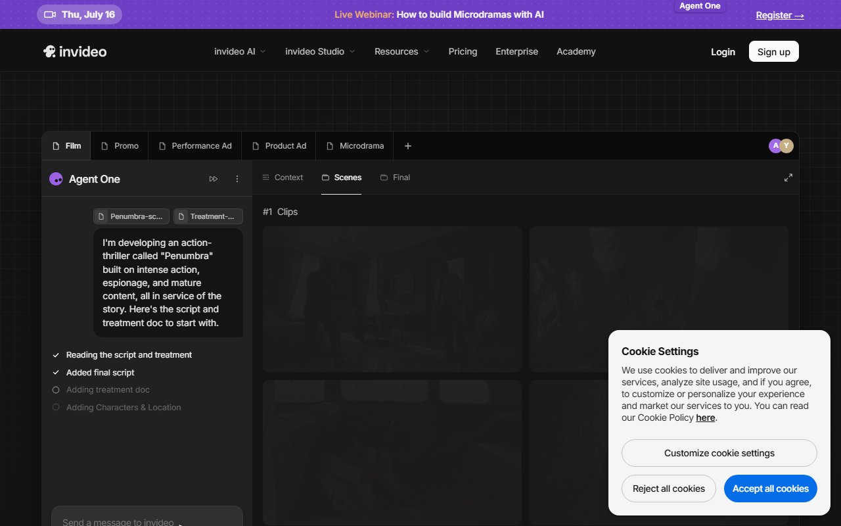Screen dimensions: 841x526
Task: Click the Cookie Settings heading
Action: pyautogui.click(x=660, y=351)
